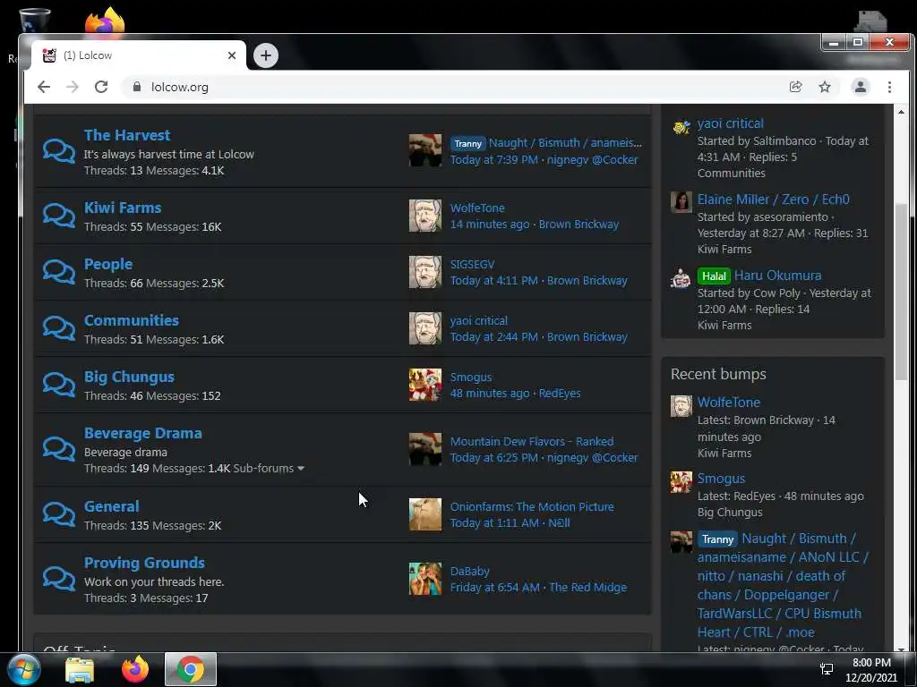Open the Proving Grounds forum
Viewport: 917px width, 687px height.
tap(144, 563)
